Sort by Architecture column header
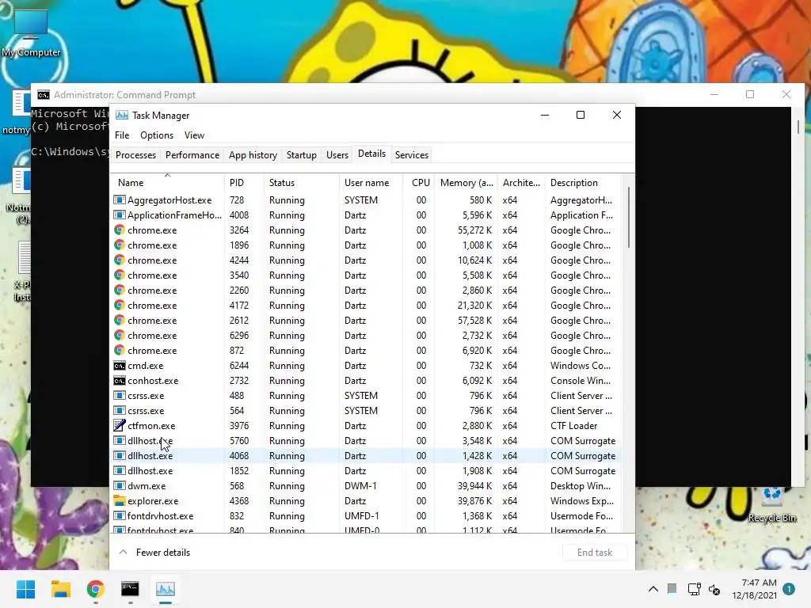 point(521,183)
